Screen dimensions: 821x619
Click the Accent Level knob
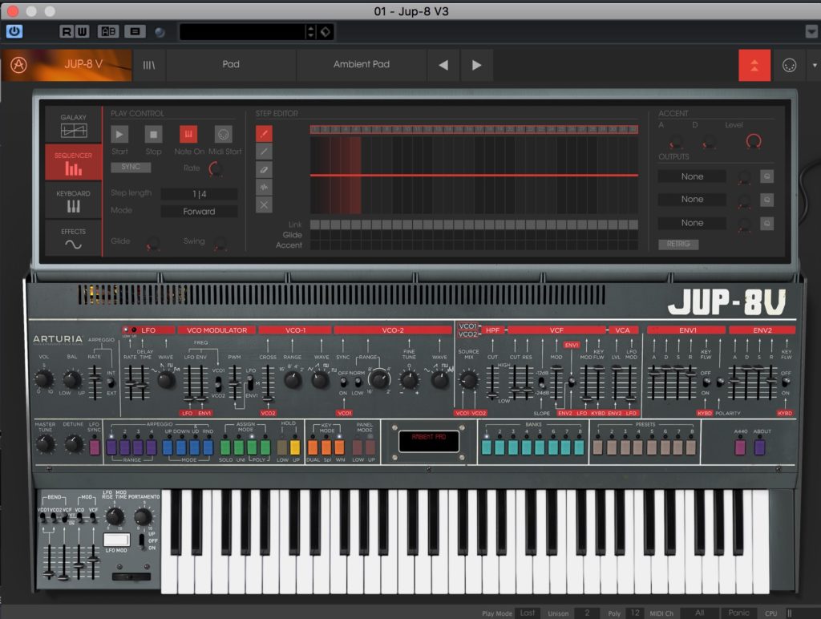click(x=754, y=141)
